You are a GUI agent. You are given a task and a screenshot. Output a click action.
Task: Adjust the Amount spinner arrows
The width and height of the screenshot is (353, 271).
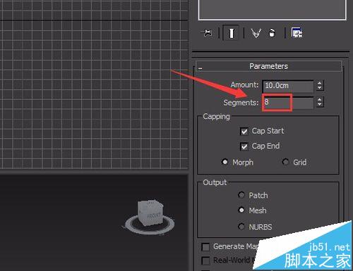point(319,85)
